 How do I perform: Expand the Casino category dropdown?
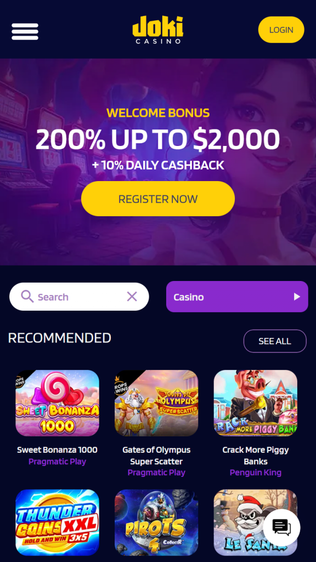tap(237, 297)
